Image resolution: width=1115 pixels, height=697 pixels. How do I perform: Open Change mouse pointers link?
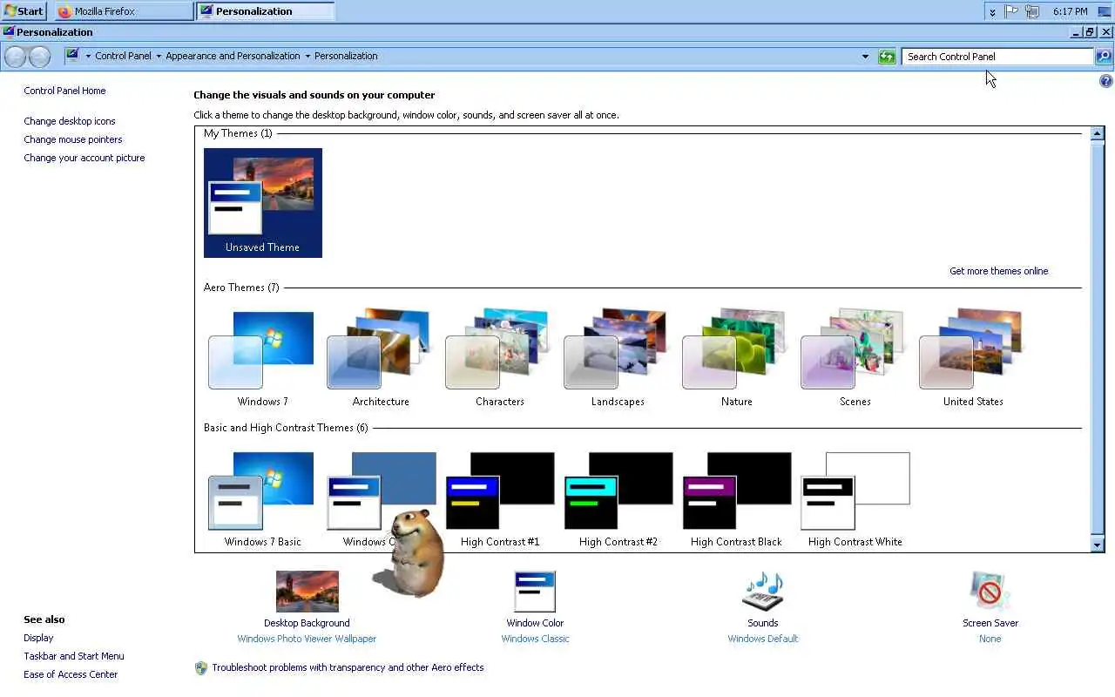tap(73, 139)
